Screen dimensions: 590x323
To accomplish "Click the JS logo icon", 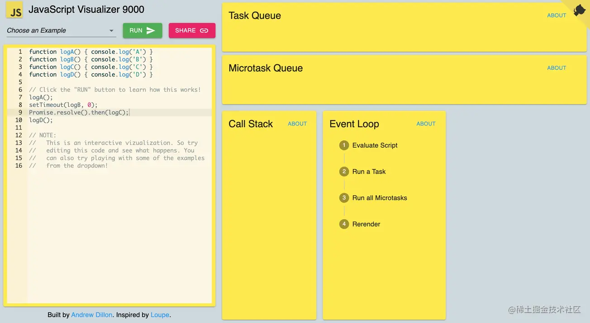I will (x=14, y=10).
